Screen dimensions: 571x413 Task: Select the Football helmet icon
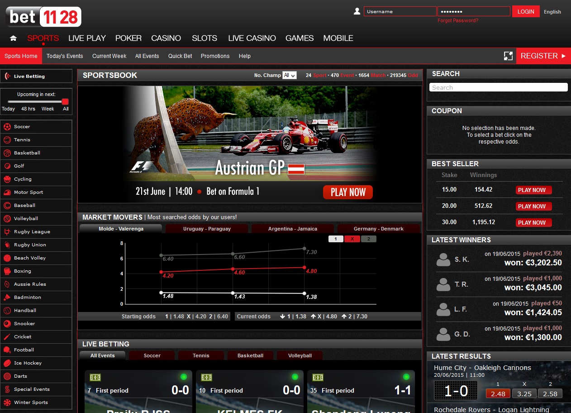[x=7, y=350]
